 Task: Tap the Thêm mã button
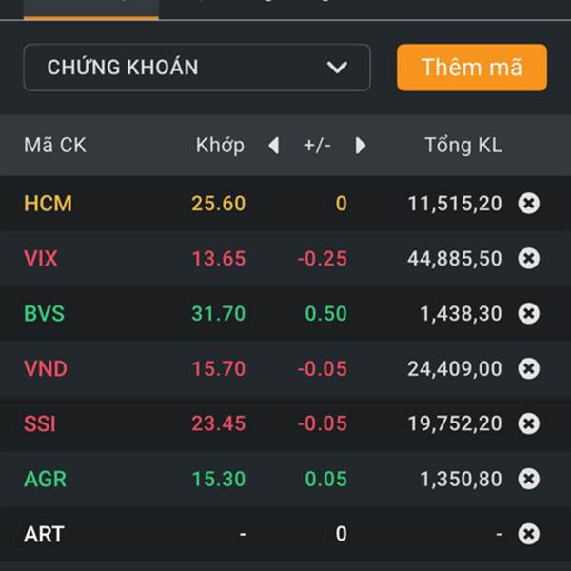[x=472, y=68]
